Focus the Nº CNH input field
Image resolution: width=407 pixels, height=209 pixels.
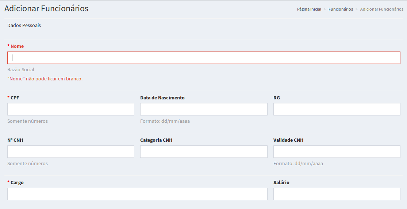tap(71, 152)
